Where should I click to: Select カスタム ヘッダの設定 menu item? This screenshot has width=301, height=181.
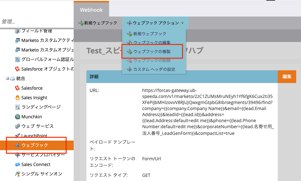[154, 69]
